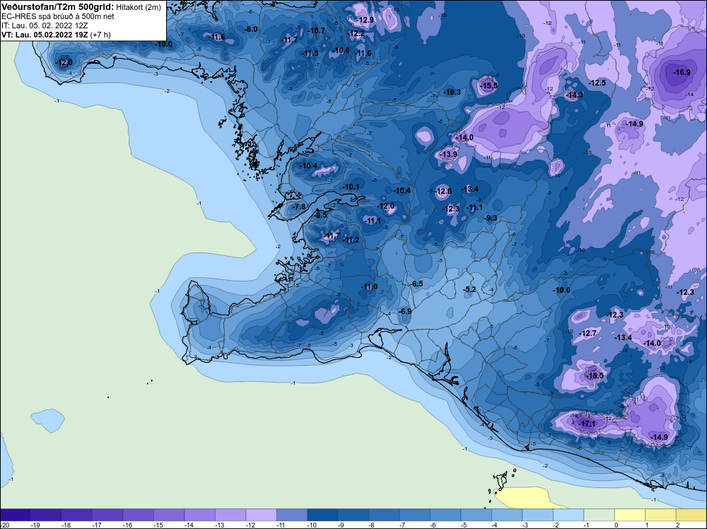Pick the -10.7 temperature label
The width and height of the screenshot is (707, 529).
tap(316, 30)
